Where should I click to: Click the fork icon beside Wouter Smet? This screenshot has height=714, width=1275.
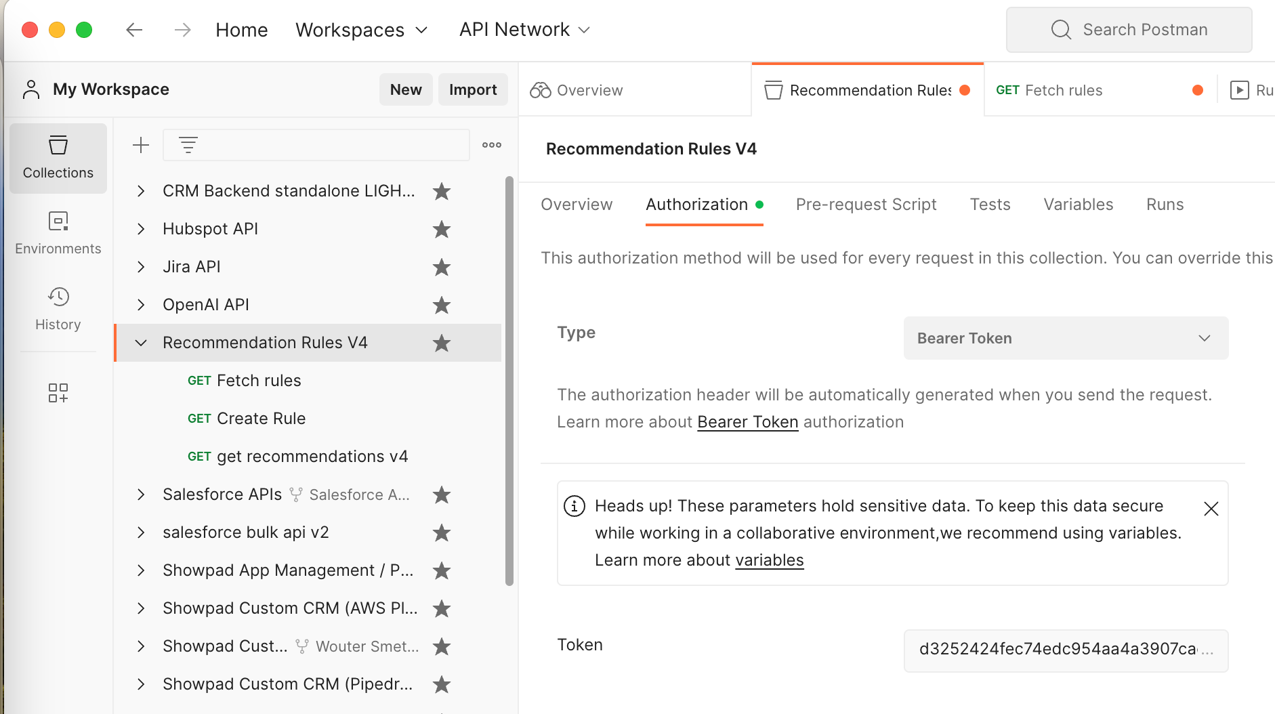point(302,647)
